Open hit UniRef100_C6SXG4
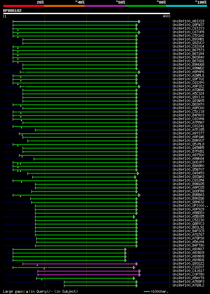This screenshot has height=294, width=210. tap(188, 46)
